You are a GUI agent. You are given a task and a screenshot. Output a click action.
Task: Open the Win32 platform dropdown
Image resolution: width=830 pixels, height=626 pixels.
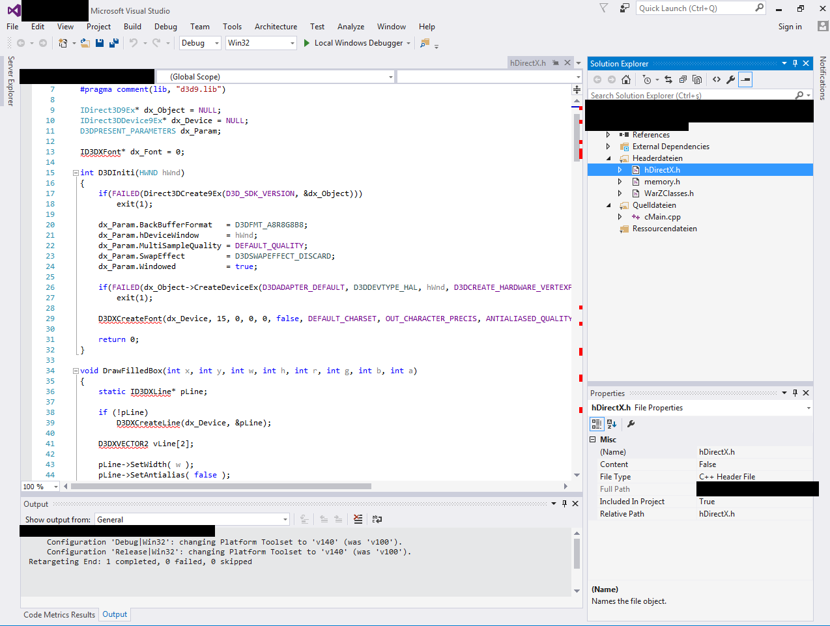coord(261,43)
